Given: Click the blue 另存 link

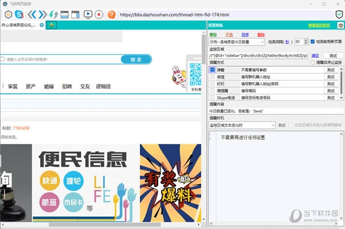Looking at the screenshot, I should [245, 35].
